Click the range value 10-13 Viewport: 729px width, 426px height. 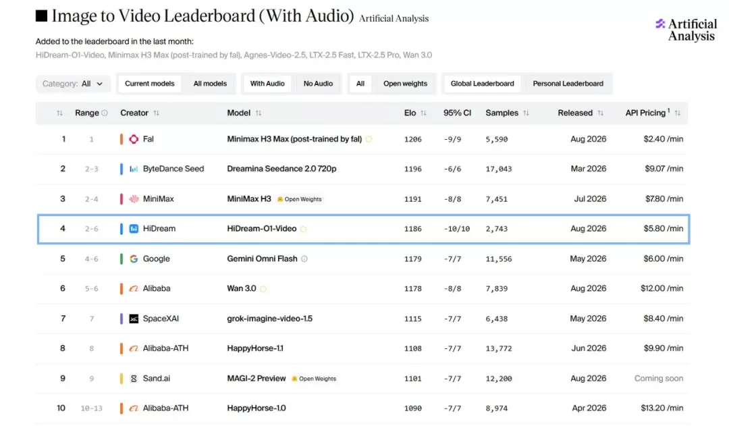coord(91,408)
